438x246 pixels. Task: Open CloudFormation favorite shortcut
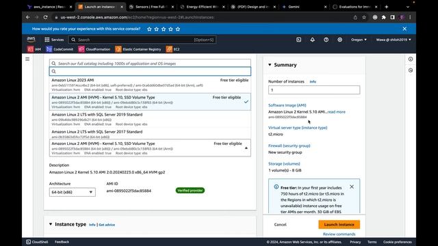(x=94, y=49)
